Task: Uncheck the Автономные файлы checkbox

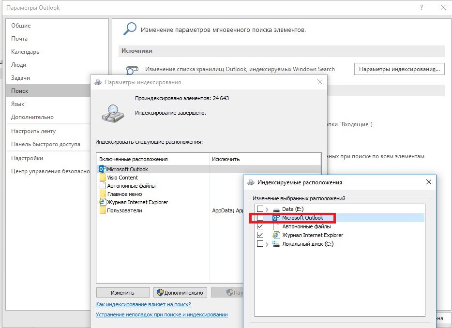Action: coord(260,226)
